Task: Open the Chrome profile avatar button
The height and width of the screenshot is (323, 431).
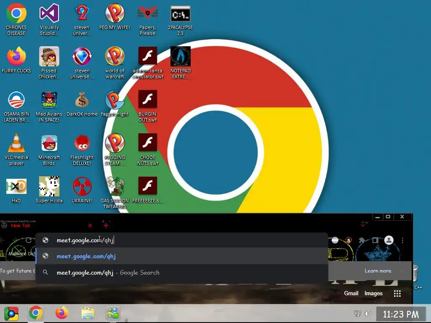Action: (x=388, y=240)
